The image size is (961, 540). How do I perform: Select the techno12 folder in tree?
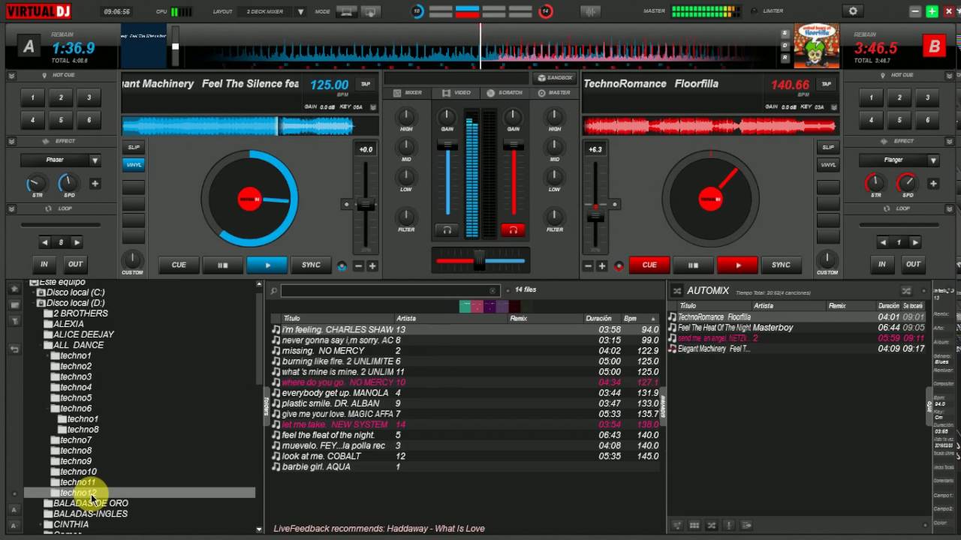[x=78, y=493]
